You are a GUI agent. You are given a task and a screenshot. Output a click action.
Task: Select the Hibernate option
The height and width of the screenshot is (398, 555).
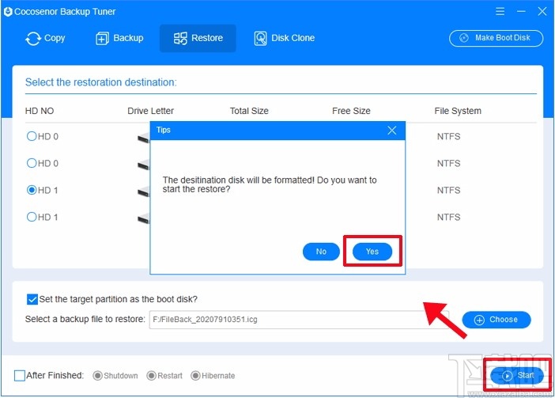[x=195, y=376]
